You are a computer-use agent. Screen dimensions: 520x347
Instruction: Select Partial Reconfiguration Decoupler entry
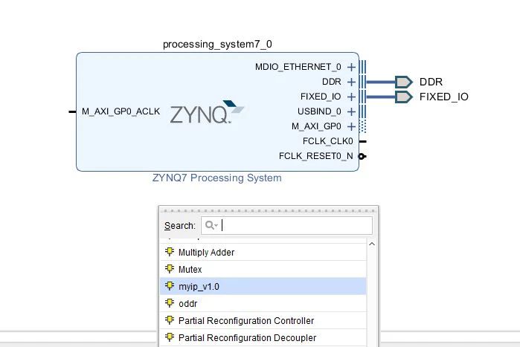[x=263, y=338]
